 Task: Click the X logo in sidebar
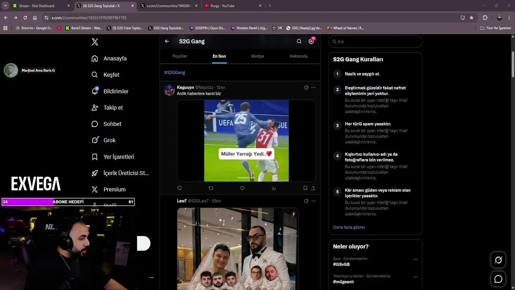[x=95, y=42]
